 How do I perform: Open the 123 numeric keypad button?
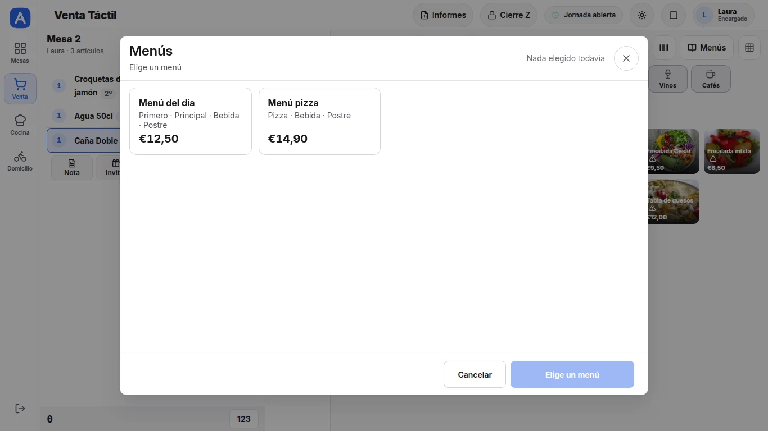(x=244, y=419)
